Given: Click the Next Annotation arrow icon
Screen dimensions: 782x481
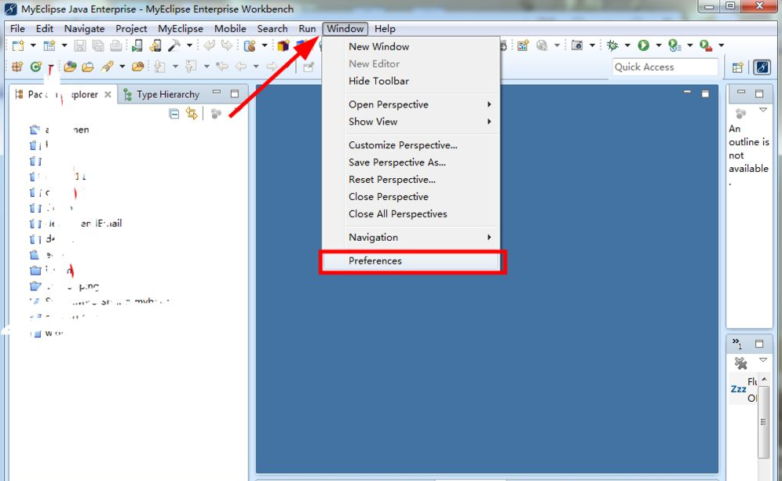Looking at the screenshot, I should [x=159, y=66].
